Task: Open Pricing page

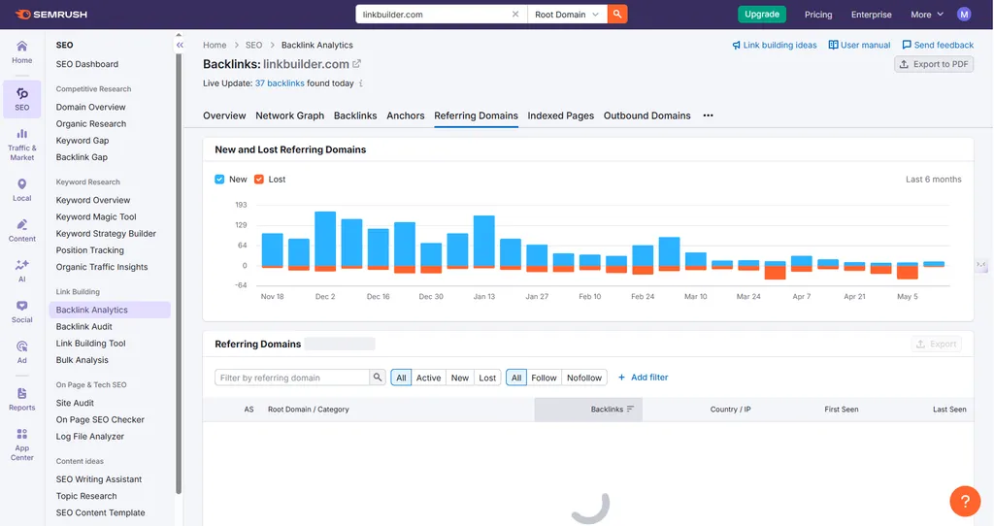Action: tap(818, 15)
